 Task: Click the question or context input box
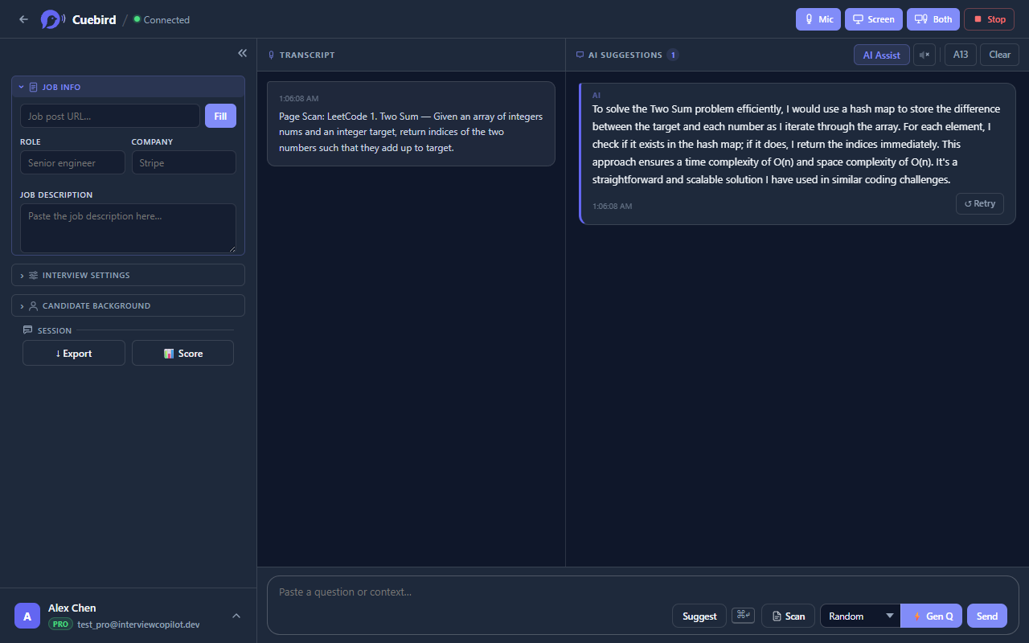coord(642,592)
